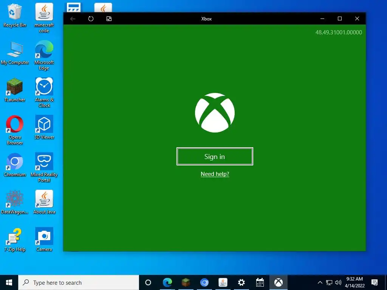Image resolution: width=387 pixels, height=290 pixels.
Task: Select the Microsoft Edge desktop shortcut
Action: tap(44, 56)
